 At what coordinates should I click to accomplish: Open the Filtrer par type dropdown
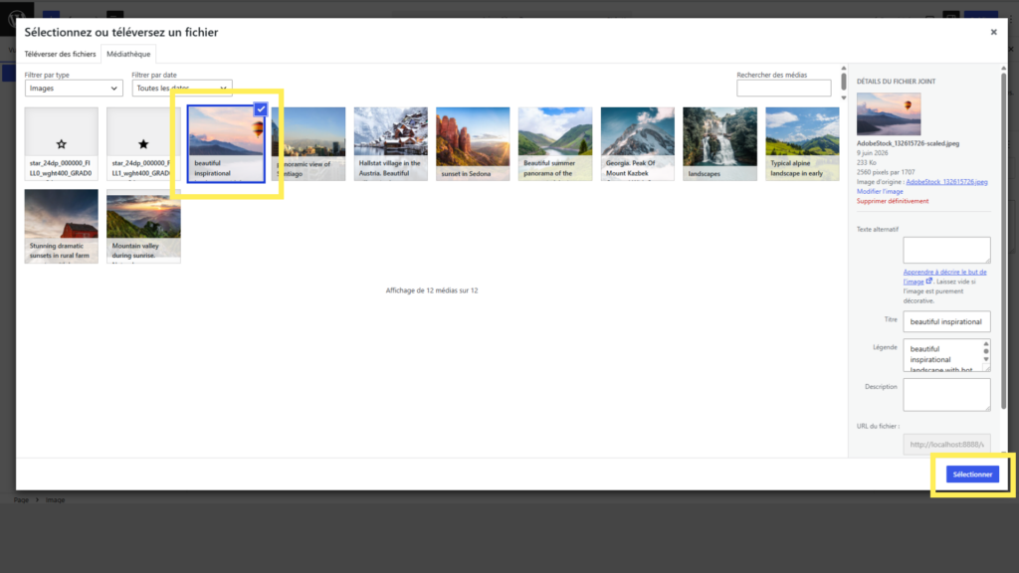(x=74, y=89)
